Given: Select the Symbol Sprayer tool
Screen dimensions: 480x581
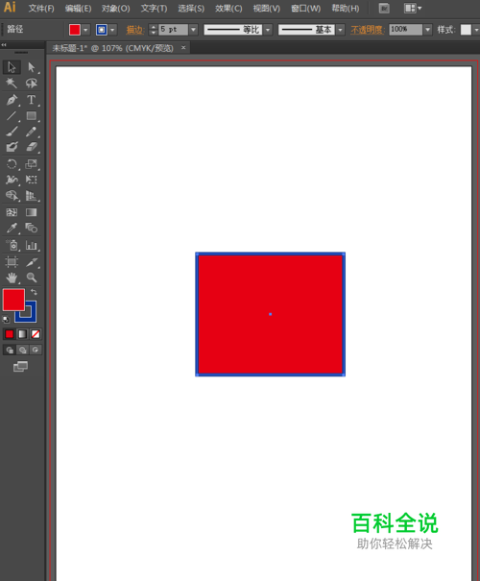Looking at the screenshot, I should tap(12, 245).
